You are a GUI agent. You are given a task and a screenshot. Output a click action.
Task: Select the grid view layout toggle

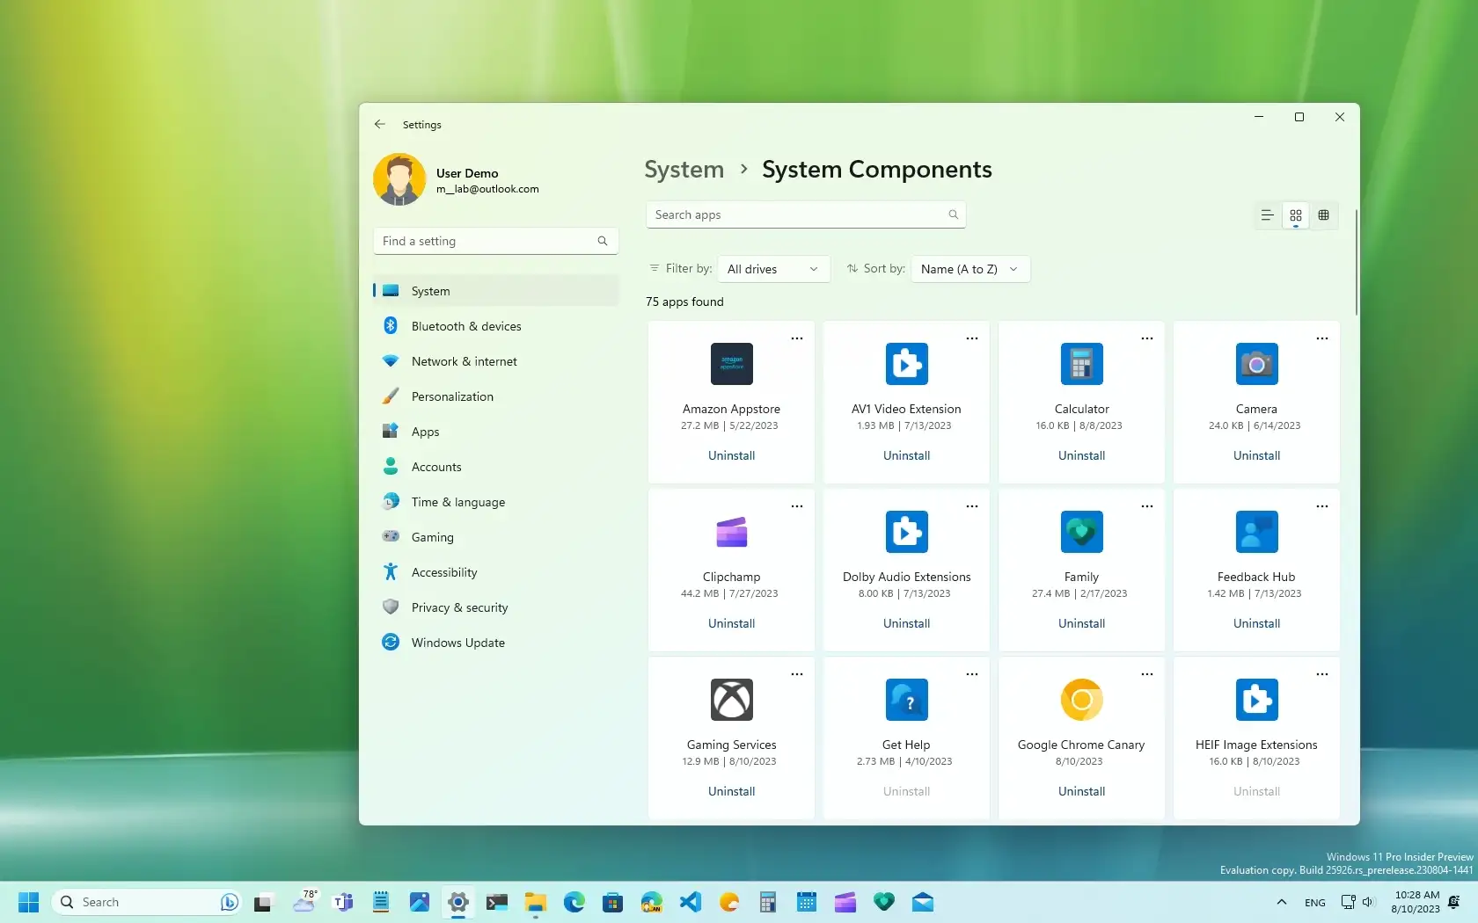1294,215
